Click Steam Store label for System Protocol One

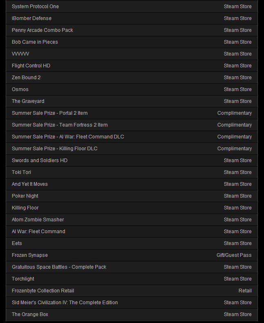[238, 7]
